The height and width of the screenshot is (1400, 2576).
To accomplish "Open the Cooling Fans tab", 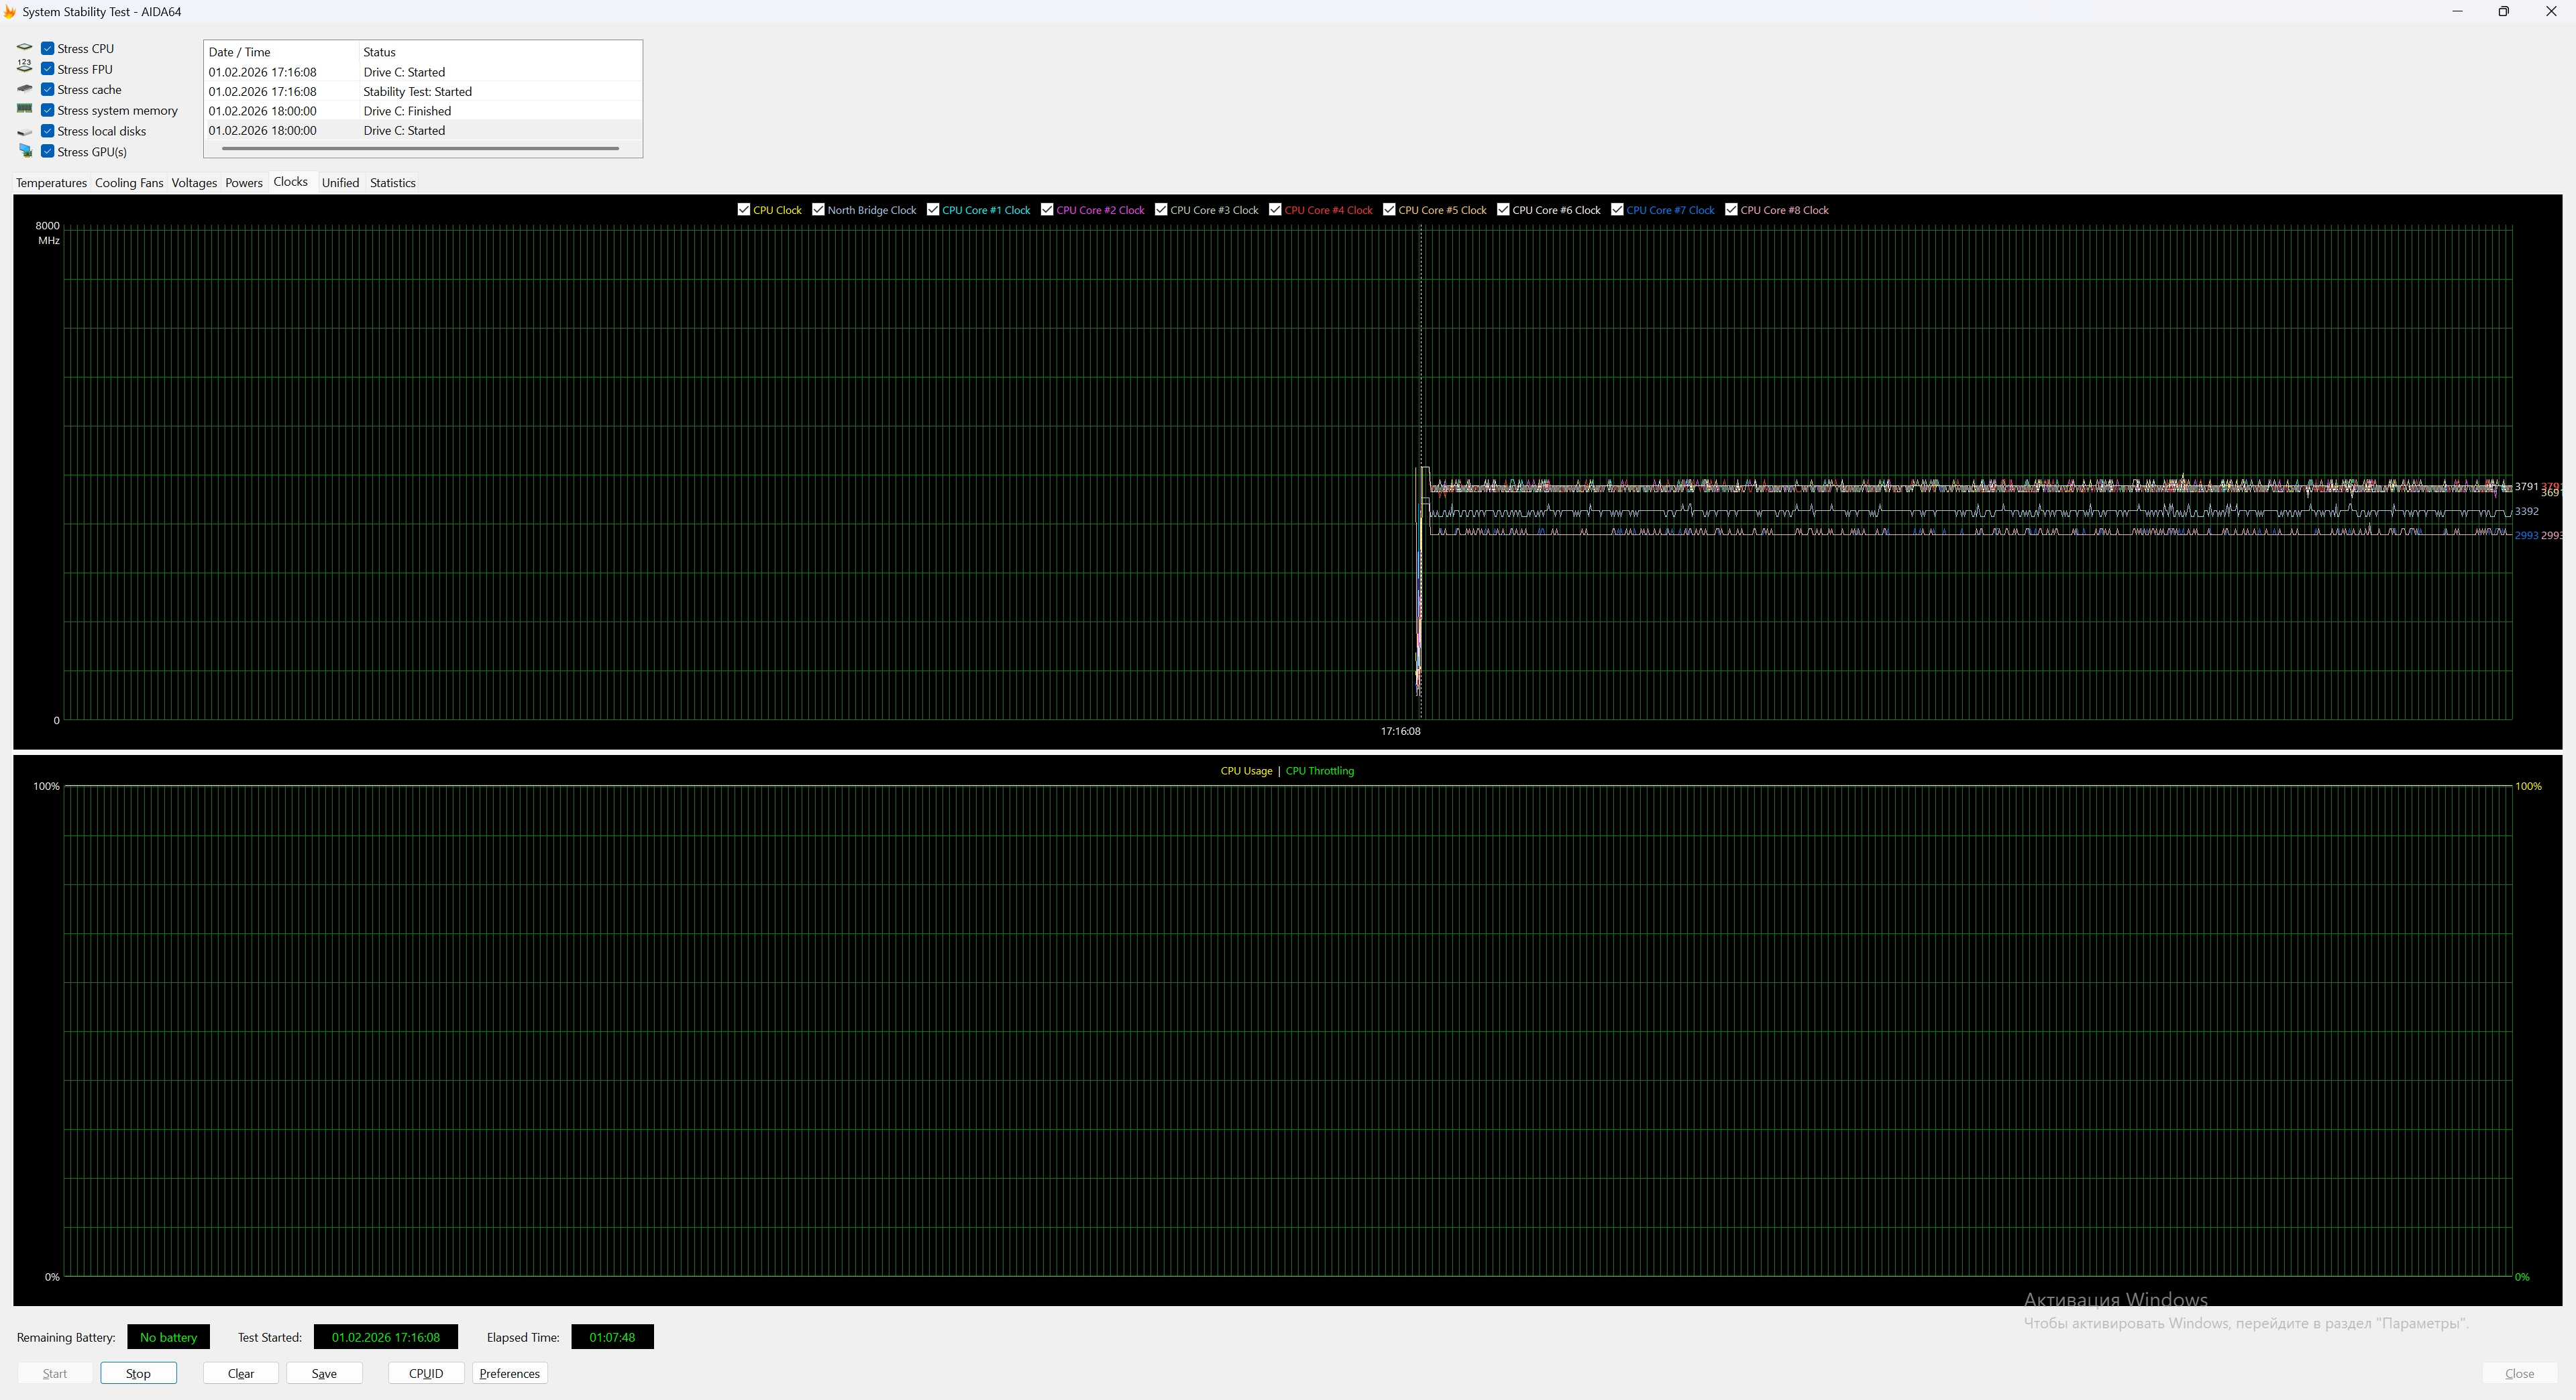I will click(x=129, y=183).
